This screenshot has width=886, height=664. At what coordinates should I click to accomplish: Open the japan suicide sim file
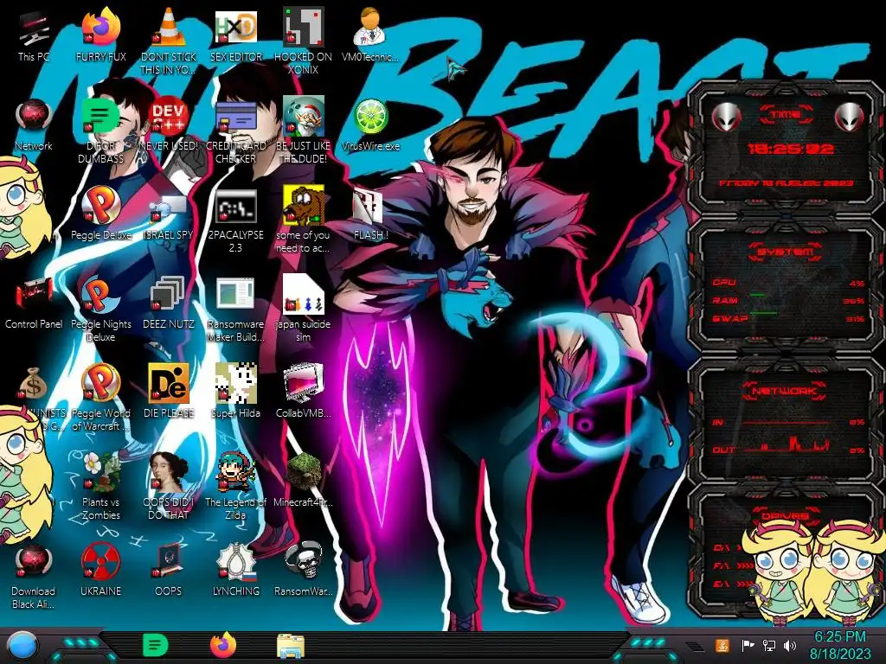click(303, 309)
